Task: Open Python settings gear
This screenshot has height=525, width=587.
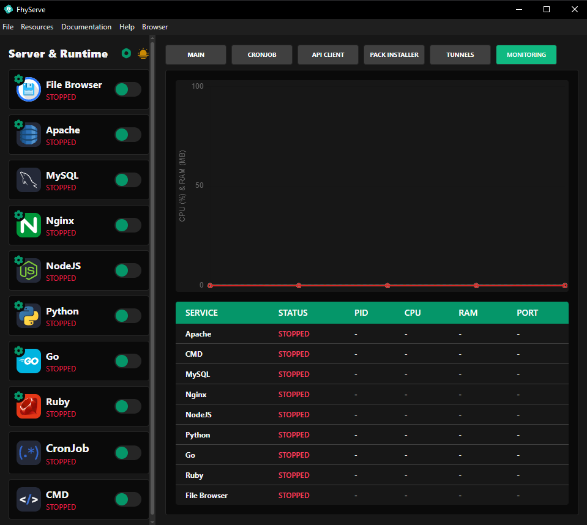Action: pyautogui.click(x=18, y=305)
